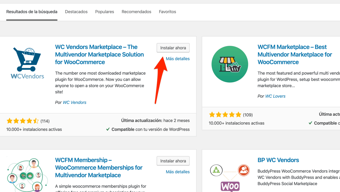Click the compatible checkmark for WC Vendors

(108, 130)
